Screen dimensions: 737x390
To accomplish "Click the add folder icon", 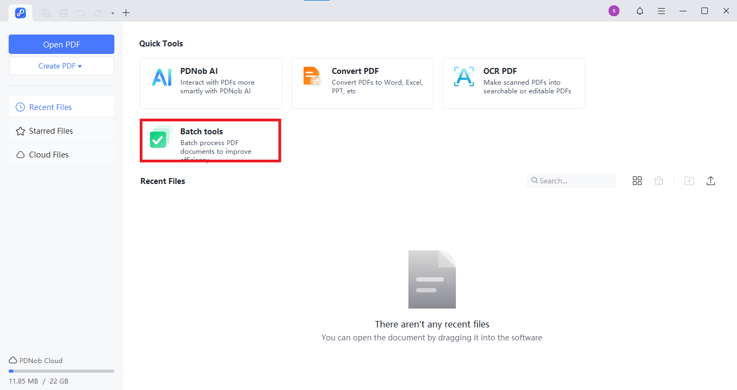I will (689, 181).
